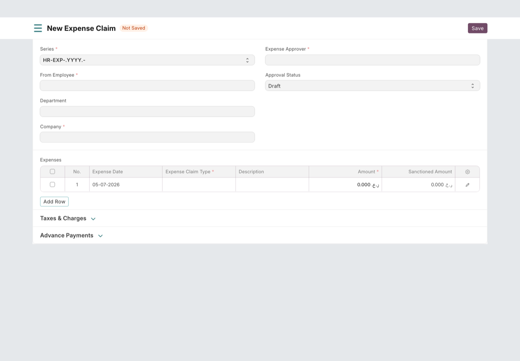Focus the Company field
Image resolution: width=520 pixels, height=361 pixels.
pos(147,137)
